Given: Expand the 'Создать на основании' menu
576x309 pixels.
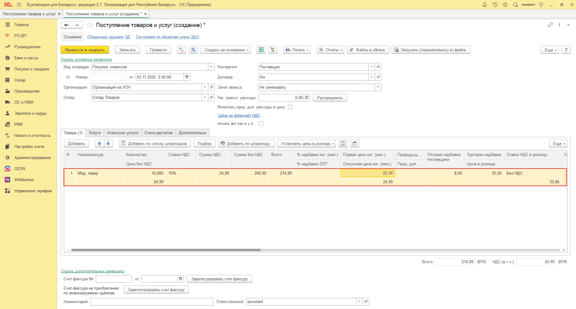Looking at the screenshot, I should point(226,50).
